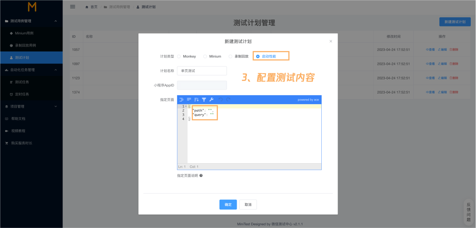The height and width of the screenshot is (228, 476).
Task: Click 测试用例管理 in the breadcrumb
Action: click(x=119, y=7)
